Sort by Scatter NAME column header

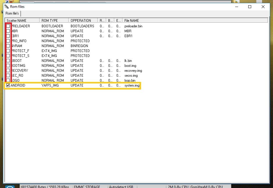(22, 20)
